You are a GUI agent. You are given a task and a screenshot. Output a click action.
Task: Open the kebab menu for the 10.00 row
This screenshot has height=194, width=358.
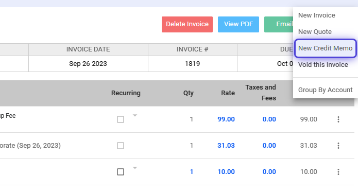[x=338, y=172]
